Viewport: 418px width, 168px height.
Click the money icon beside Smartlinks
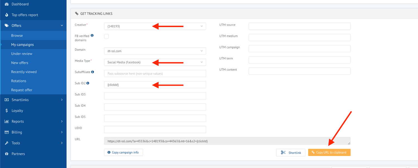[x=7, y=100]
